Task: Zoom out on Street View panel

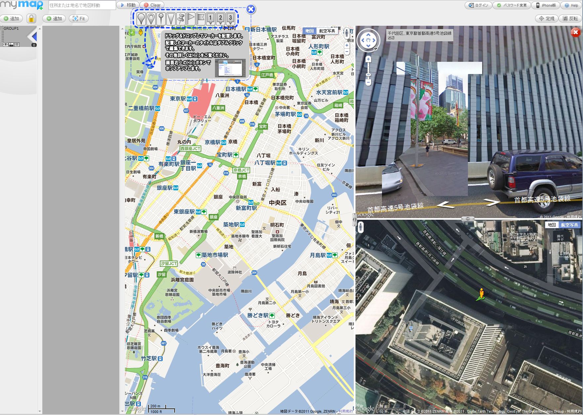Action: (368, 83)
